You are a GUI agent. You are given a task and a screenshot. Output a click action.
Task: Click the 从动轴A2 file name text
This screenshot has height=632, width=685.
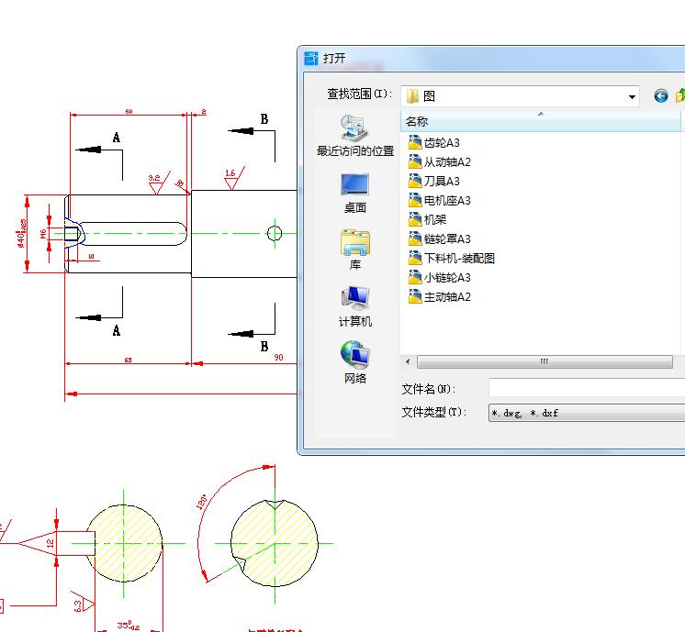pyautogui.click(x=447, y=162)
